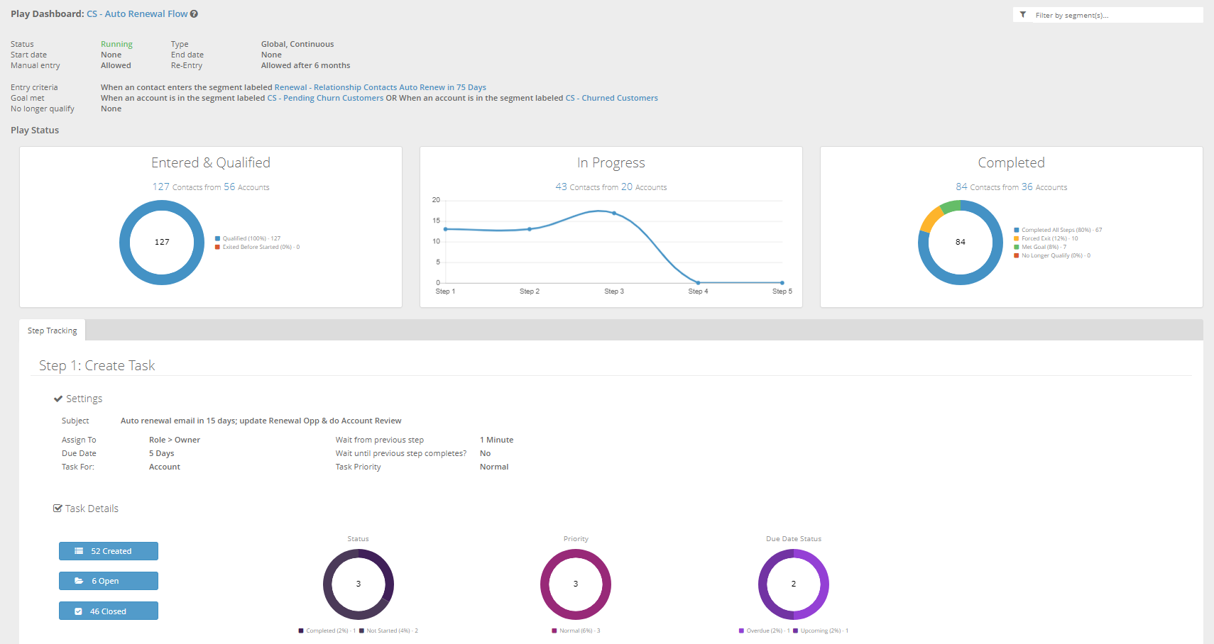This screenshot has width=1214, height=644.
Task: Click the Auto renewal email subject text
Action: (x=261, y=421)
